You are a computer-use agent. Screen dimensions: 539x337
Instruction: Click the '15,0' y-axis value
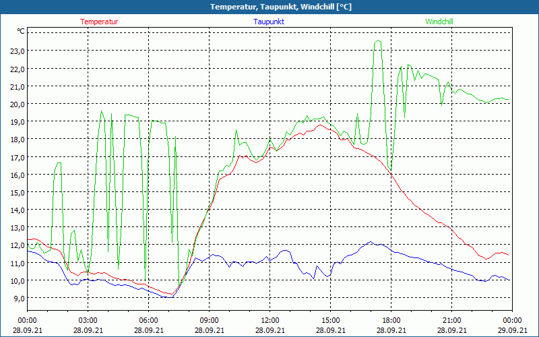[18, 193]
